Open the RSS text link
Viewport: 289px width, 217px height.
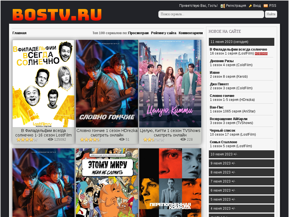tap(273, 6)
